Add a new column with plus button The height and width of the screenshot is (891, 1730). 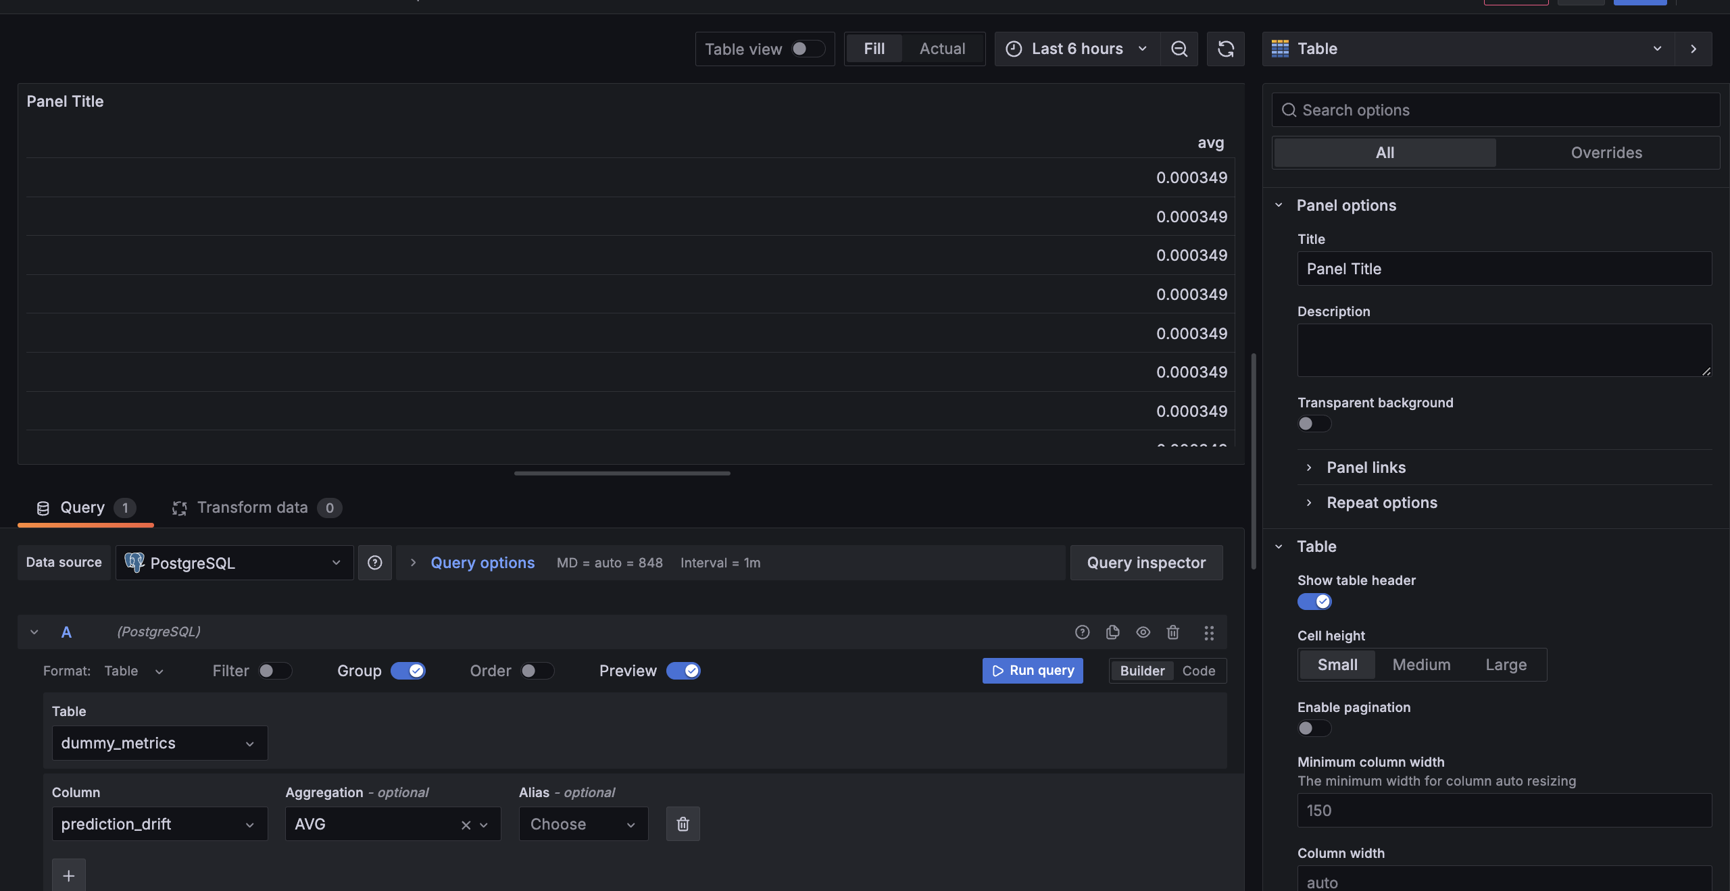point(69,875)
